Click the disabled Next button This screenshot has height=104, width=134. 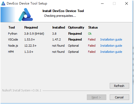(96, 97)
